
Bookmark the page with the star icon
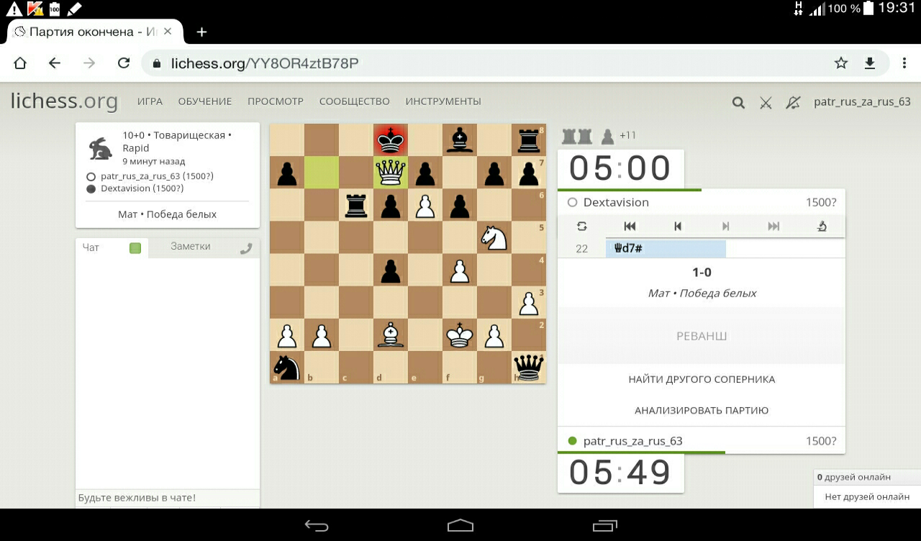pos(841,63)
